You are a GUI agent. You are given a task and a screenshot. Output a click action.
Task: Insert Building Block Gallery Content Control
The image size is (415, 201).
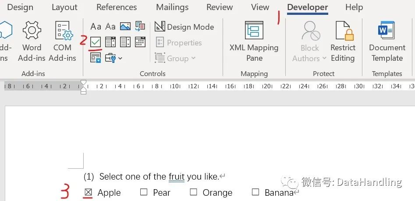tap(140, 26)
